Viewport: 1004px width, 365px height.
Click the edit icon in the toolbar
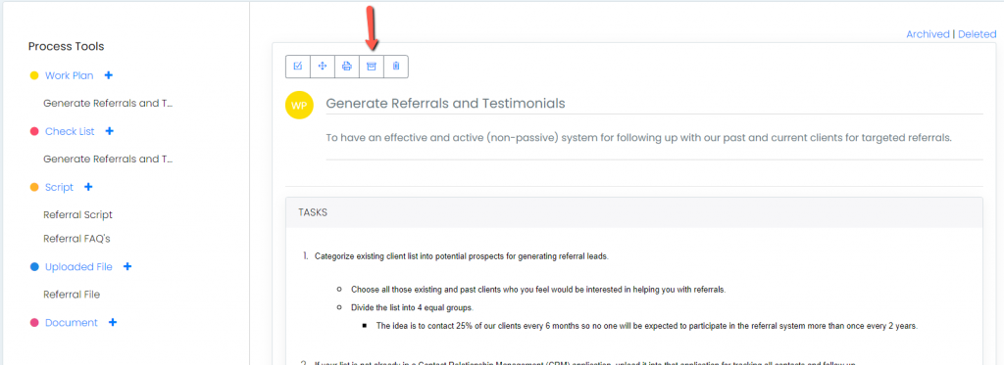tap(298, 66)
